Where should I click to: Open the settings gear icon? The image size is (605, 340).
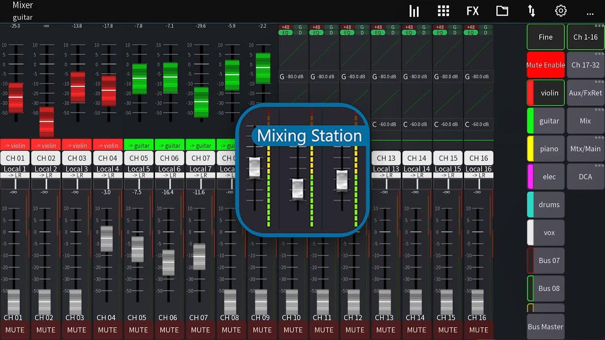coord(561,11)
